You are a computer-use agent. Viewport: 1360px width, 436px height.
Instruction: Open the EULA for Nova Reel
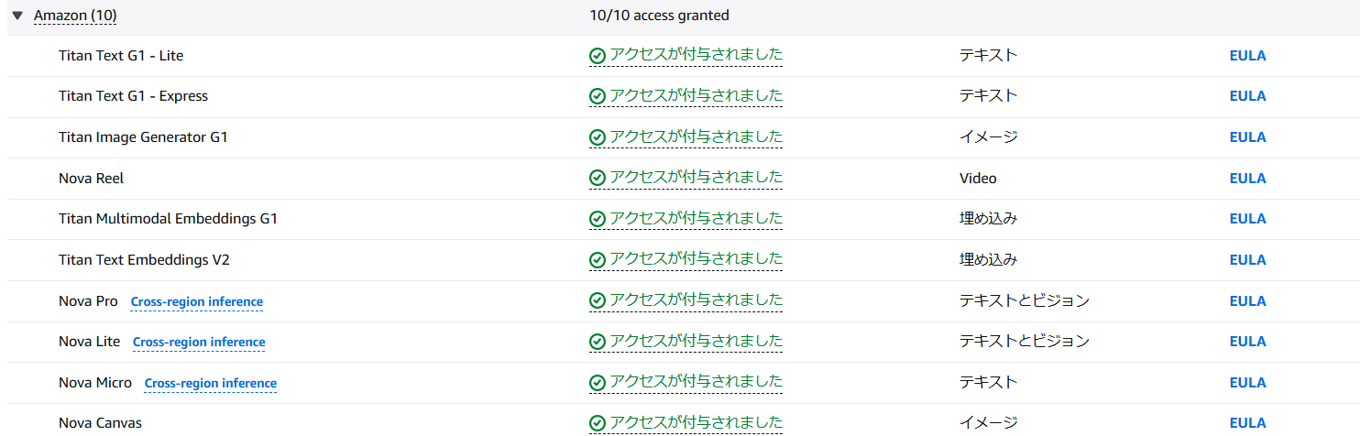pyautogui.click(x=1247, y=179)
